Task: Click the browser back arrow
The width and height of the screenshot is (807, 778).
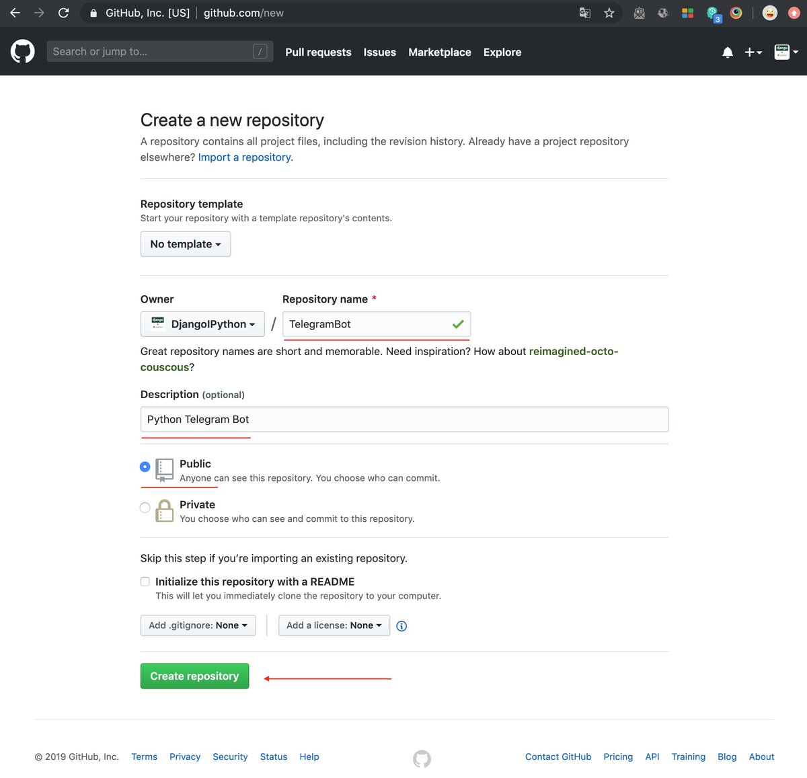Action: (15, 13)
